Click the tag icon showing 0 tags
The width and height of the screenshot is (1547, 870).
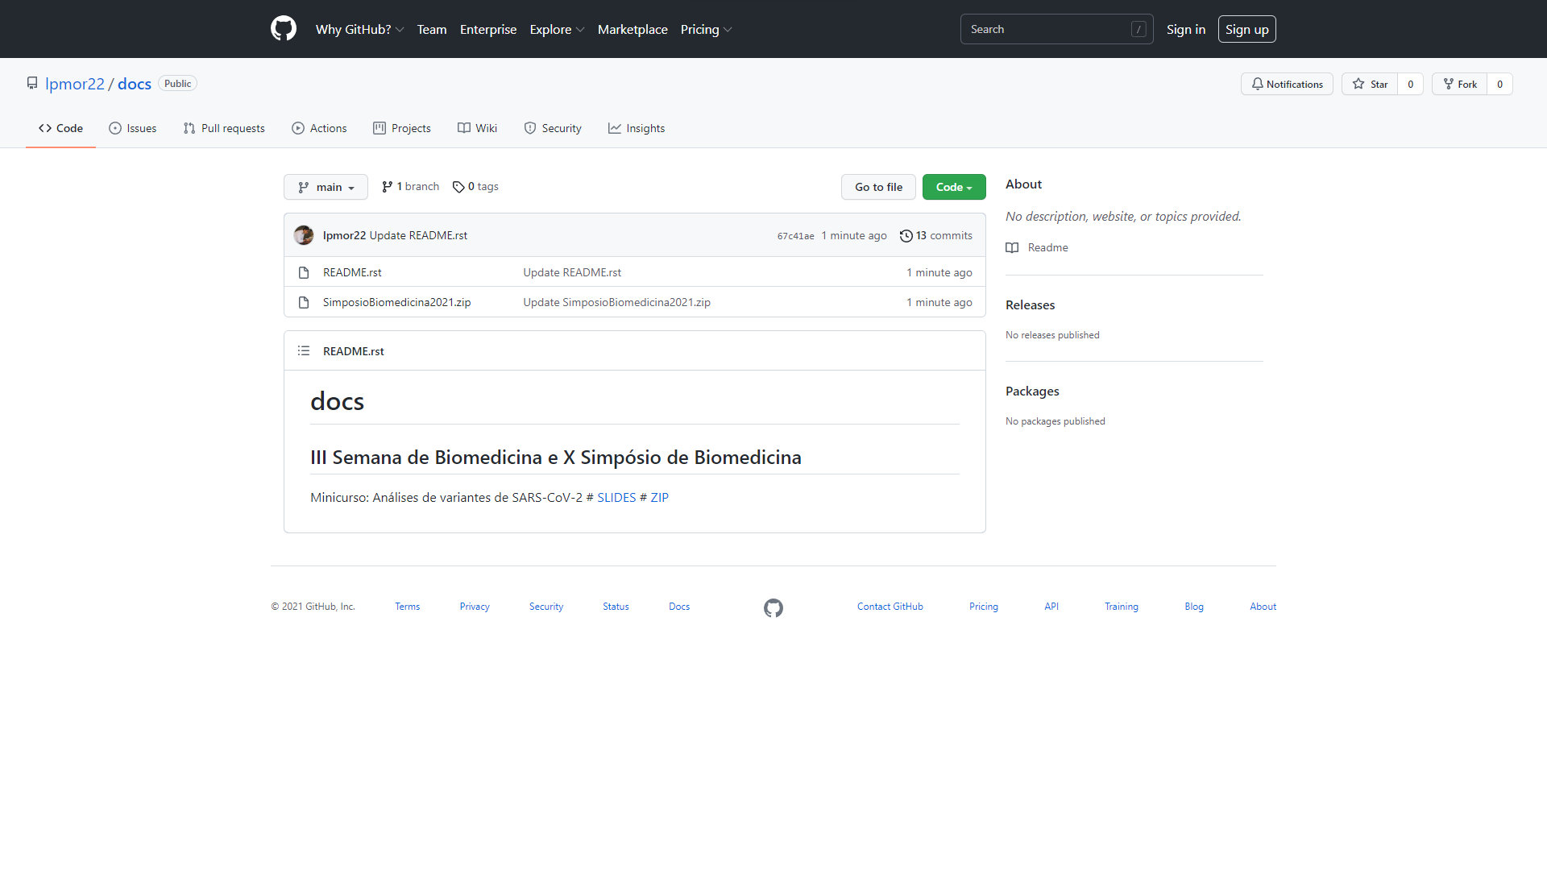point(458,187)
